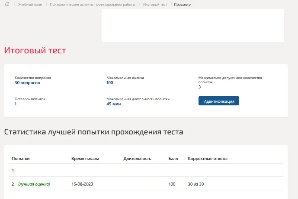Select attempt row number 1

146,170
